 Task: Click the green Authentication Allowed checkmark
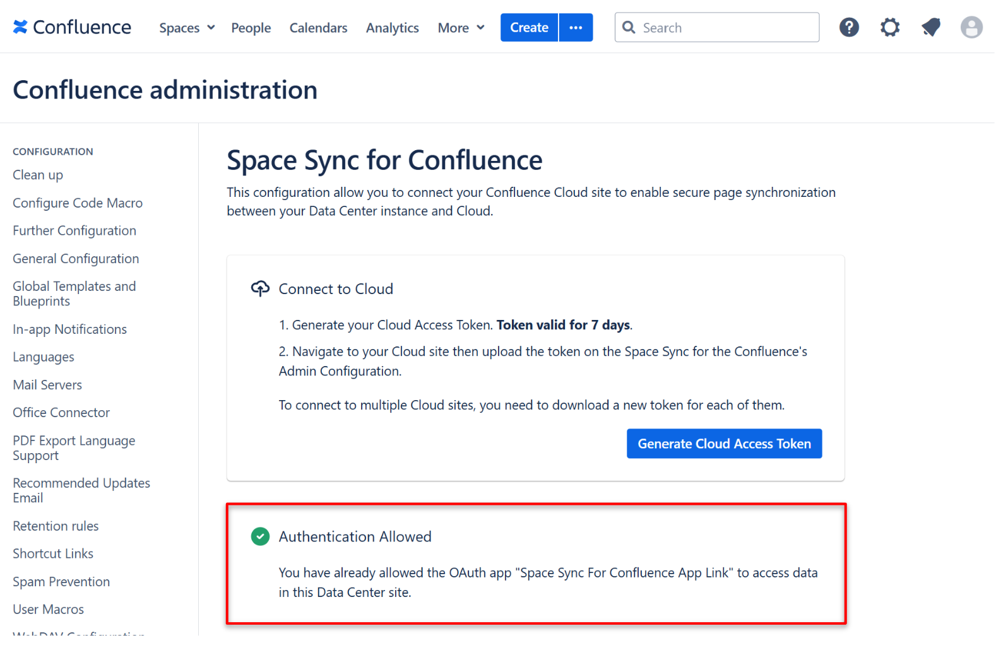260,536
